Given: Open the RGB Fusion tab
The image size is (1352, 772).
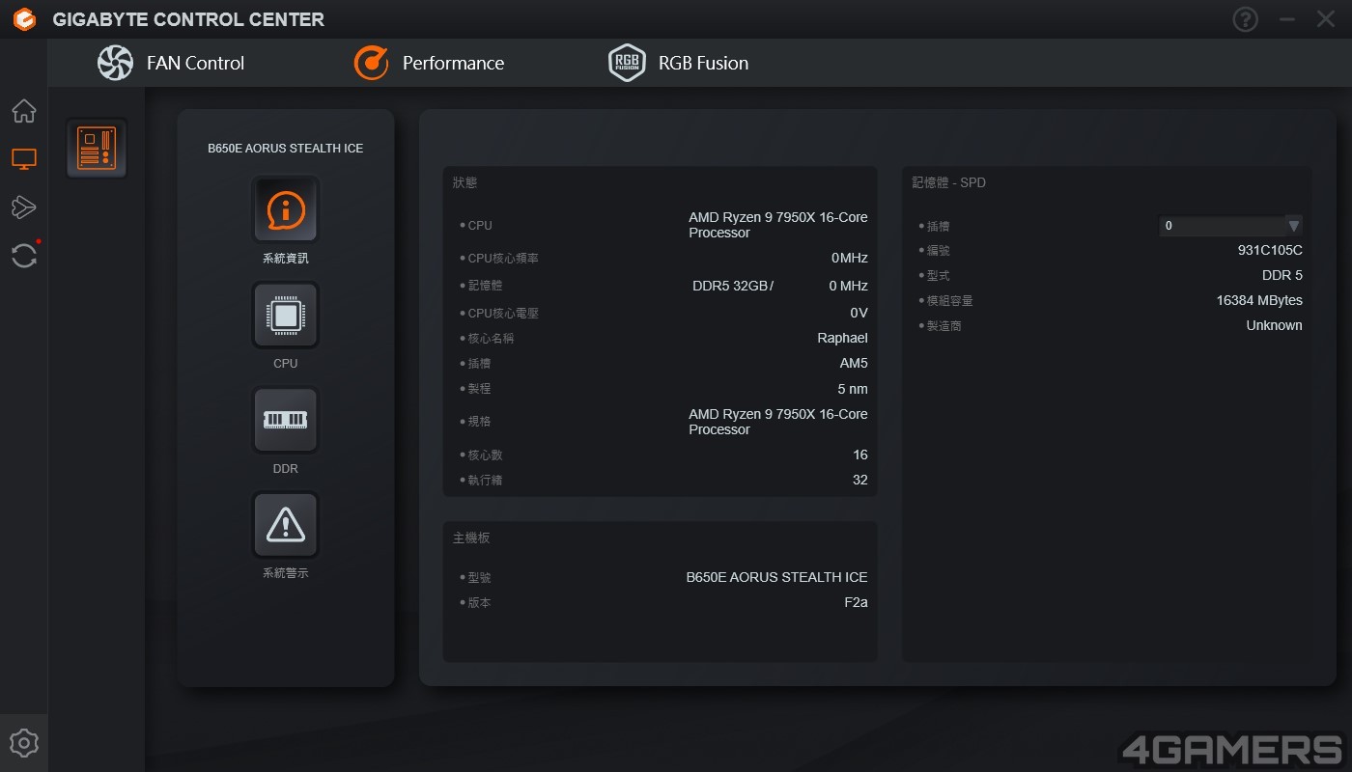Looking at the screenshot, I should coord(678,63).
